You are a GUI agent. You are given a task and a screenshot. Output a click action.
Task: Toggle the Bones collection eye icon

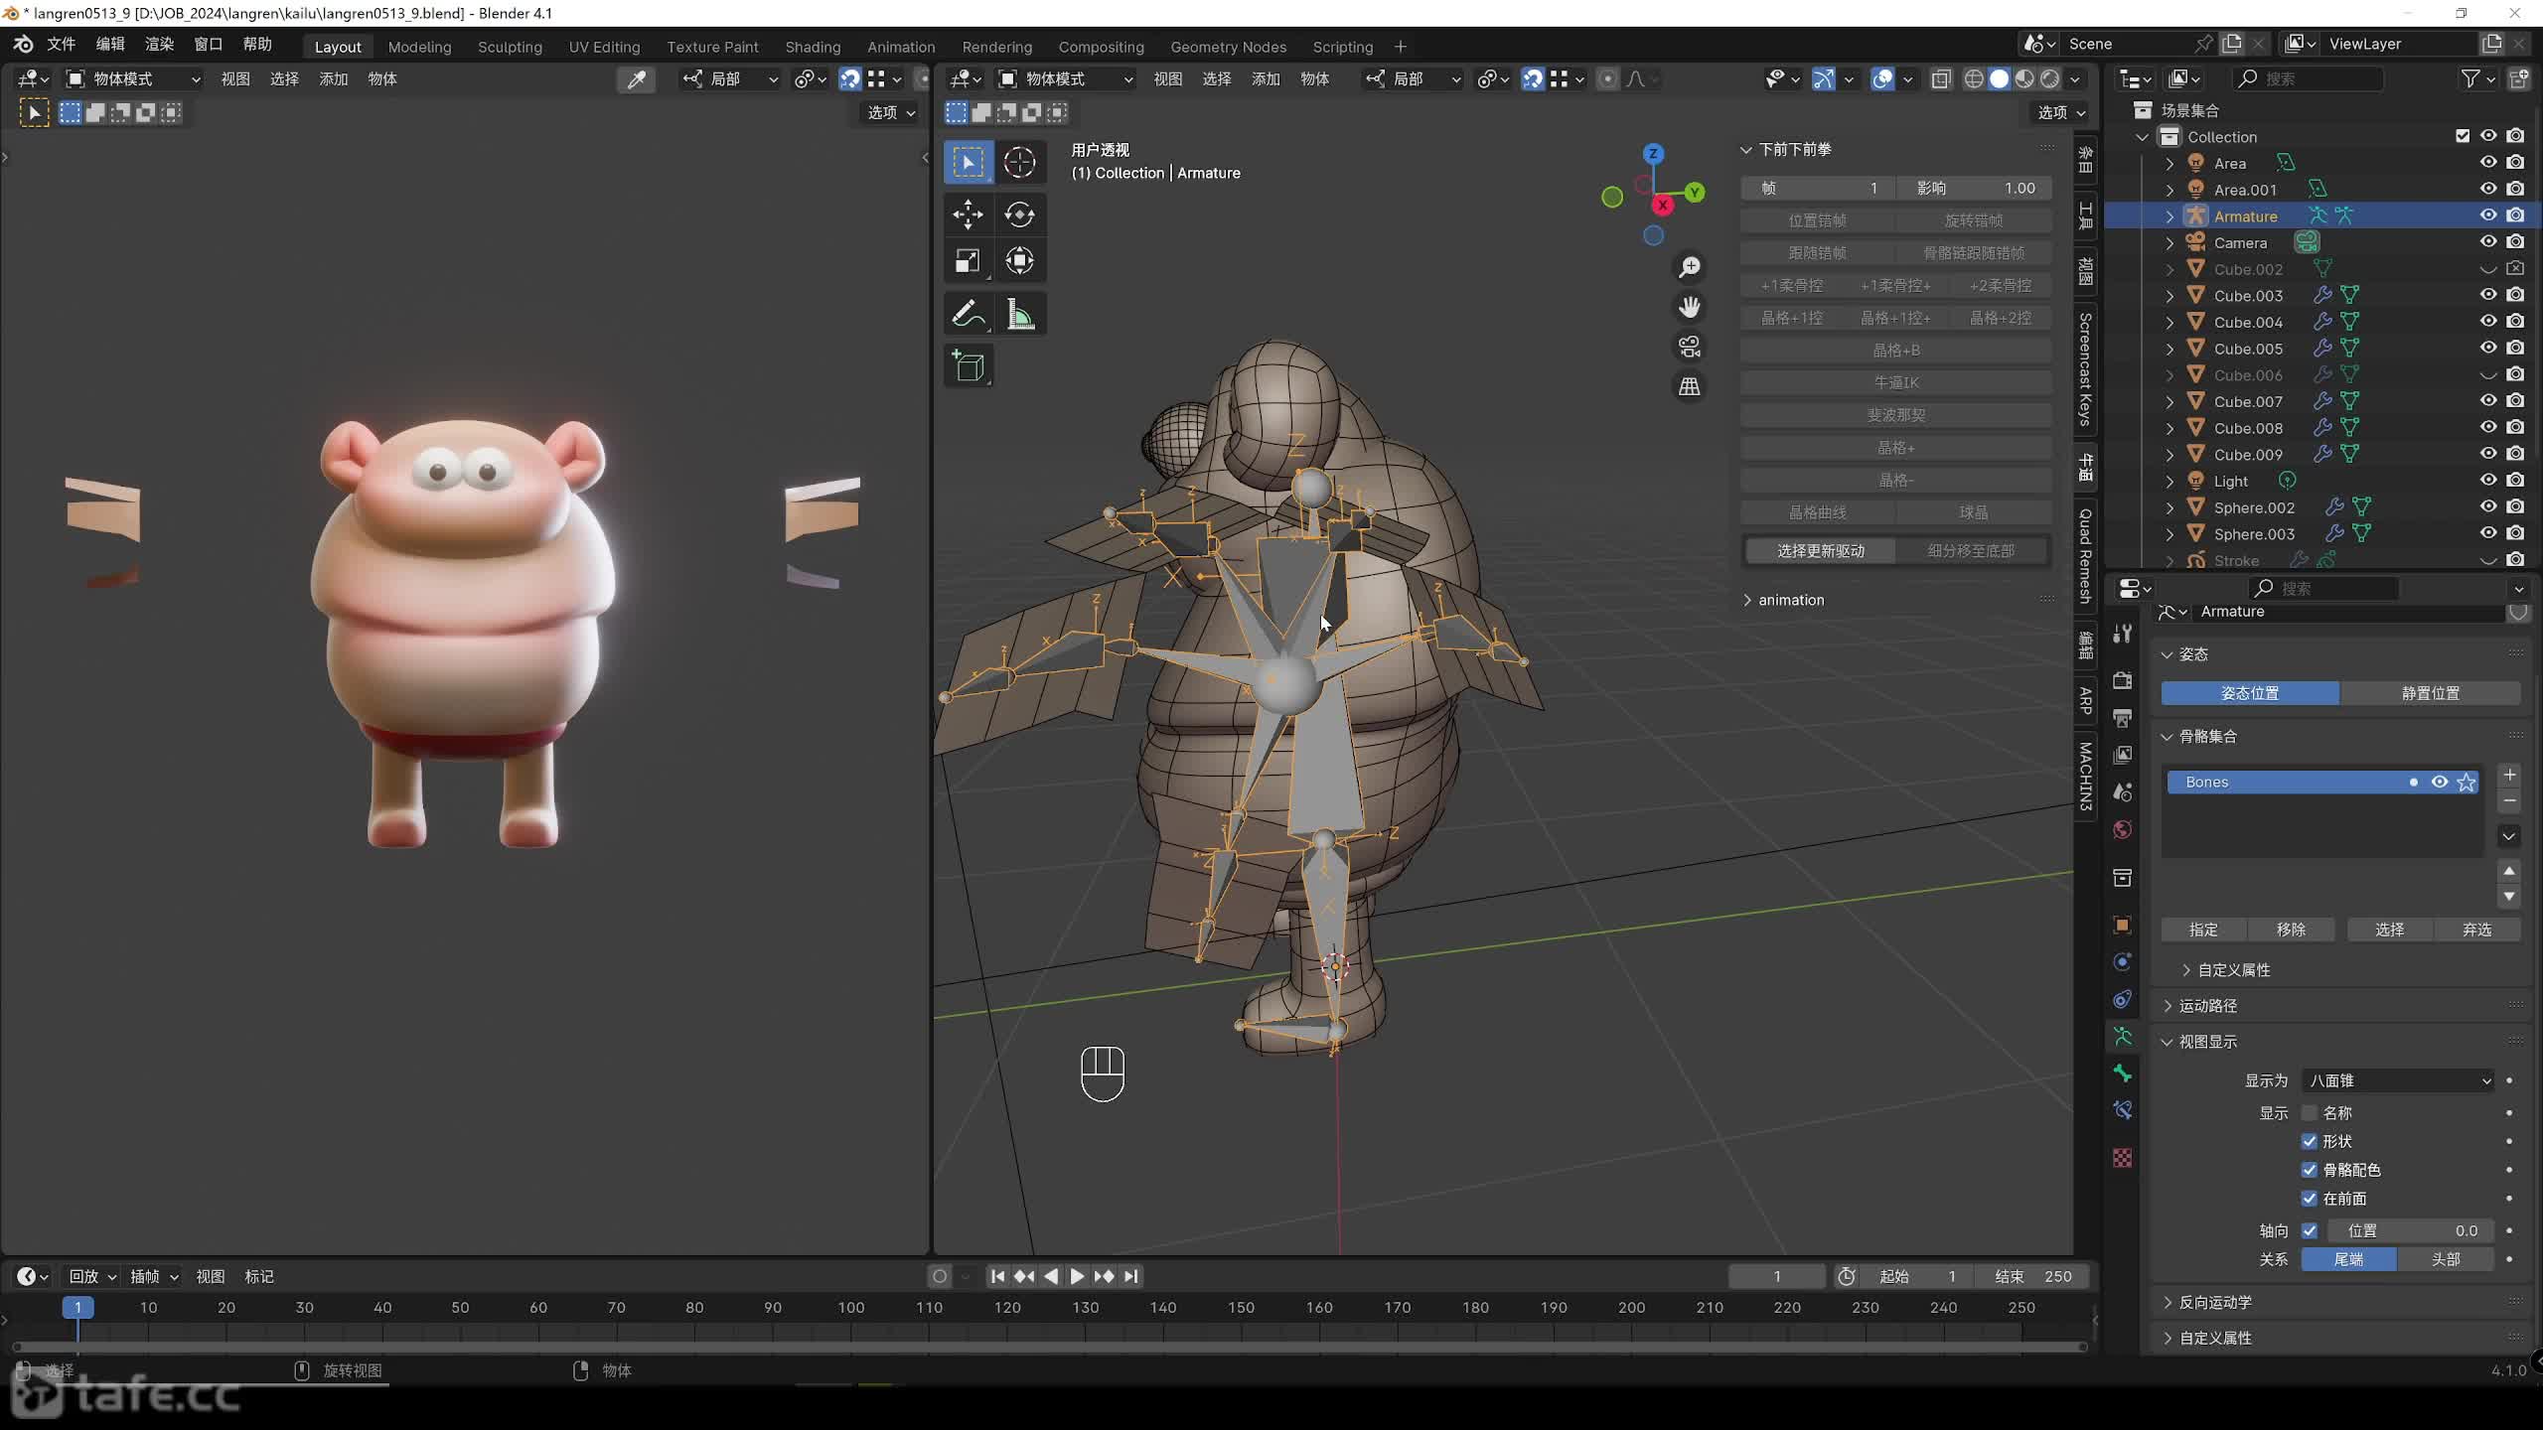[x=2439, y=783]
